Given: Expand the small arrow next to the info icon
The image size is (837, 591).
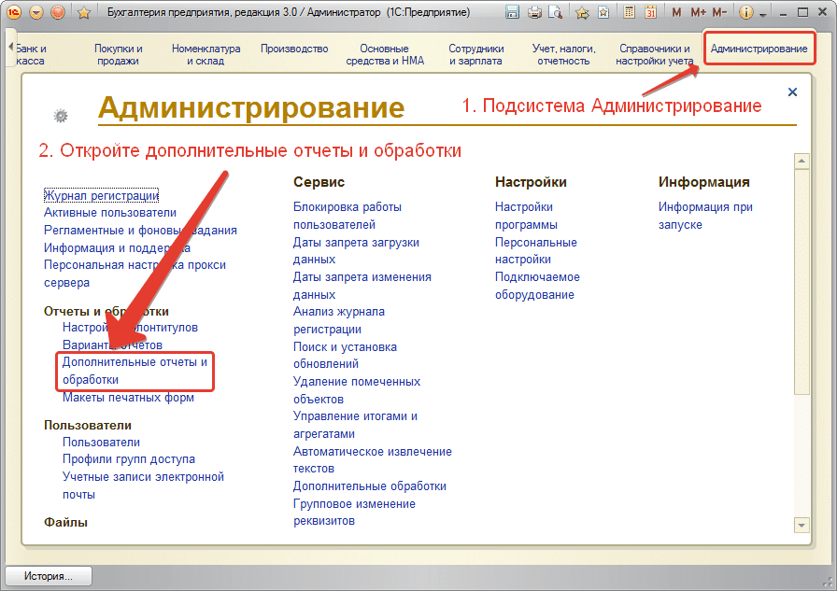Looking at the screenshot, I should pyautogui.click(x=763, y=15).
